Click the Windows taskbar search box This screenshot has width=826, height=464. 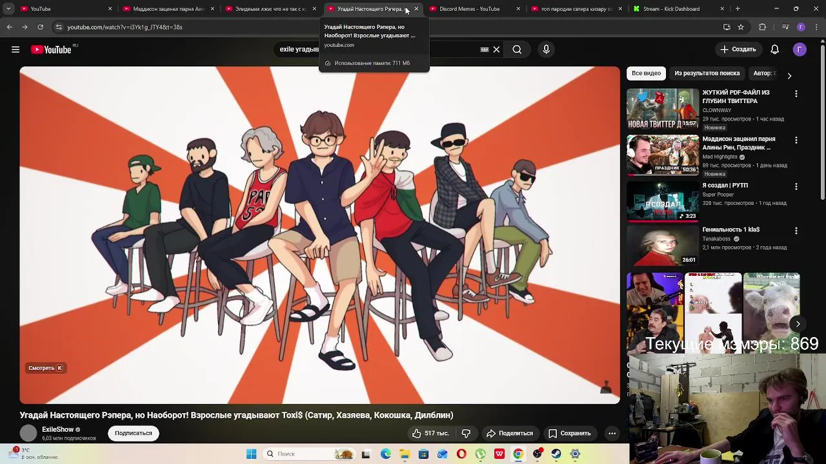click(x=308, y=454)
